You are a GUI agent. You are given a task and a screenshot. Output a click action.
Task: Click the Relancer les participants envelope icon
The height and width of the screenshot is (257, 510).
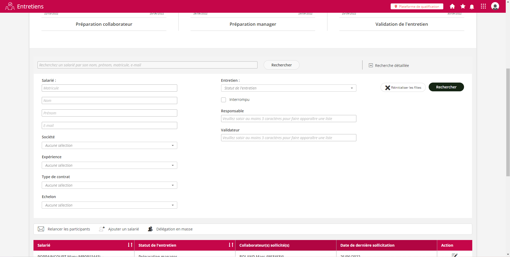tap(41, 229)
